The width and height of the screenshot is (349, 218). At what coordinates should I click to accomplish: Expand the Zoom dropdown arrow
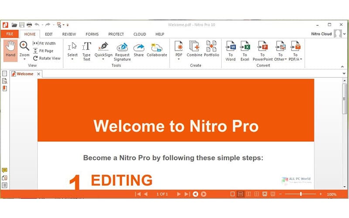[24, 59]
